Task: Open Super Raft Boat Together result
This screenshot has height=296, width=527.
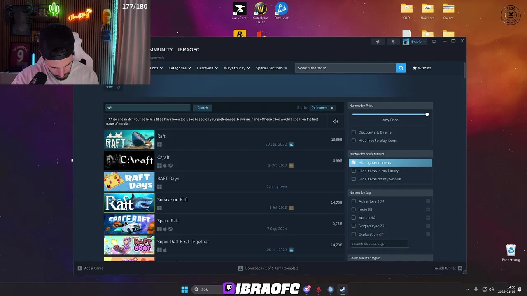Action: [224, 245]
